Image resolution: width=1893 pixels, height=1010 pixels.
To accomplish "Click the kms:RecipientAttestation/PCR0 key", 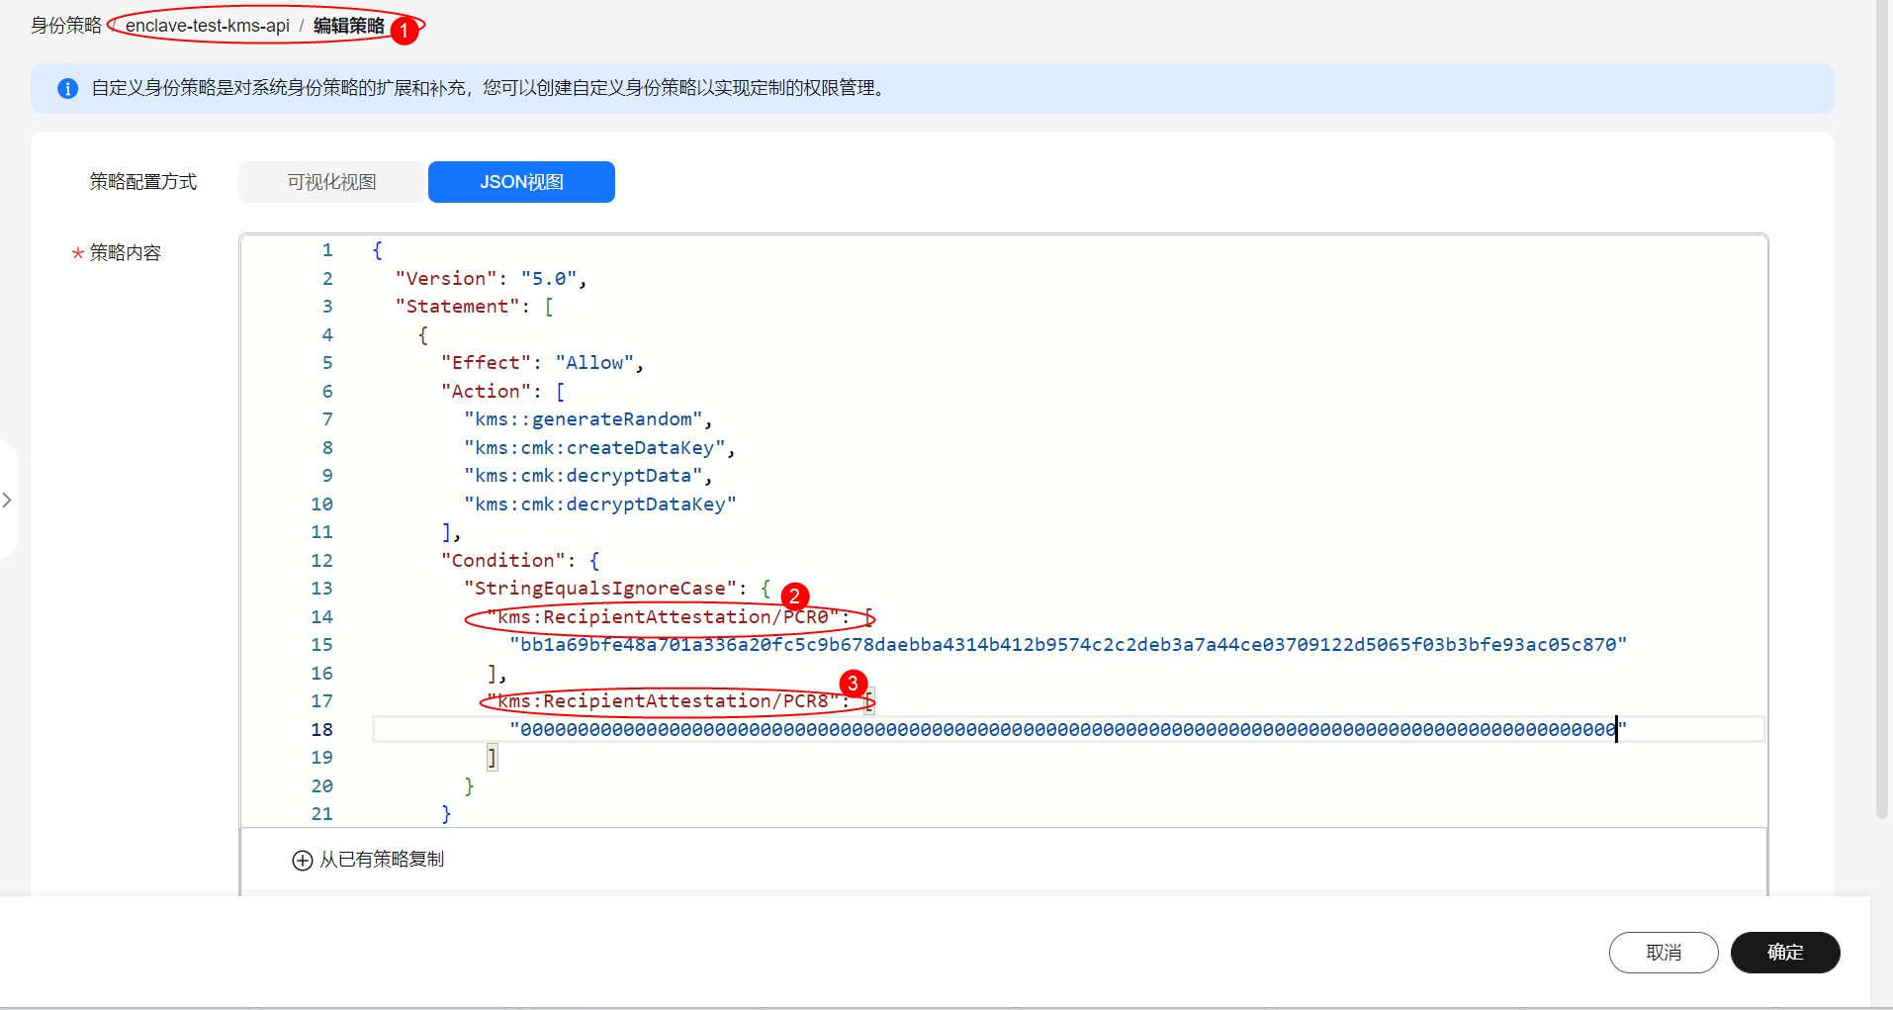I will [x=663, y=617].
